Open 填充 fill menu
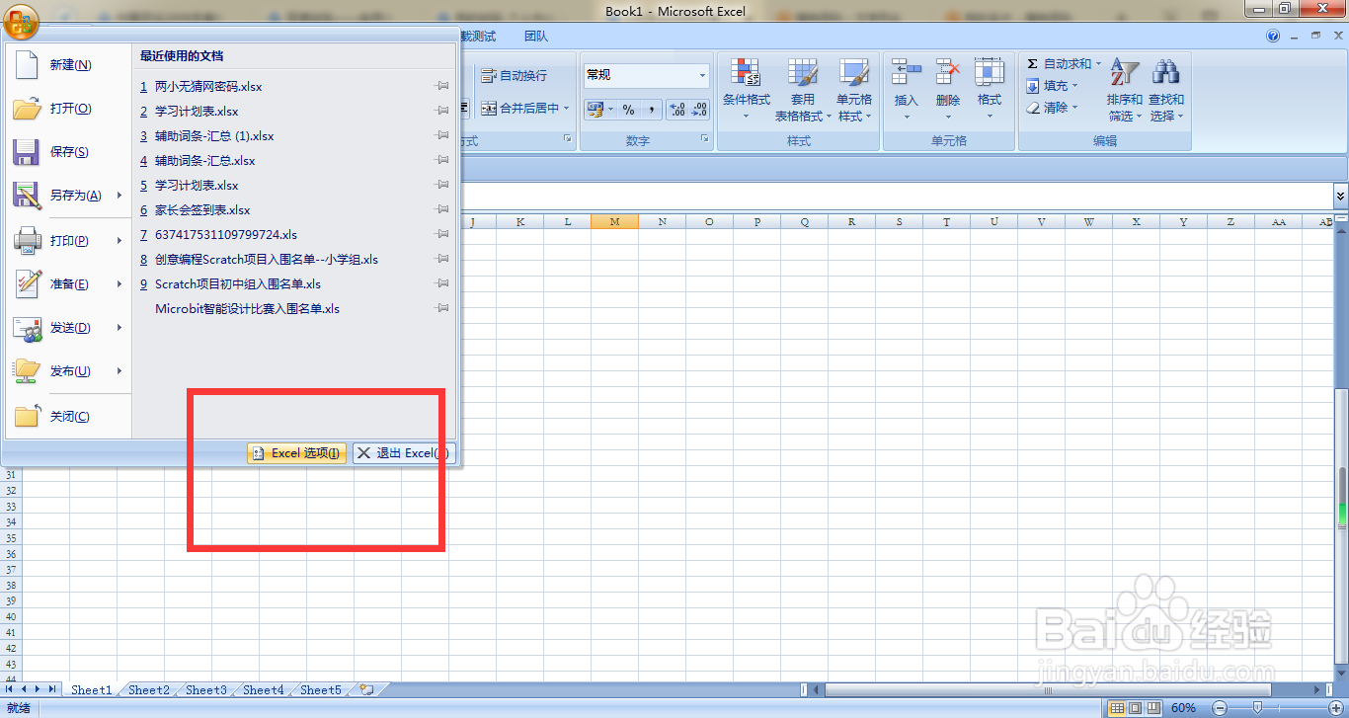This screenshot has width=1349, height=718. (1052, 86)
